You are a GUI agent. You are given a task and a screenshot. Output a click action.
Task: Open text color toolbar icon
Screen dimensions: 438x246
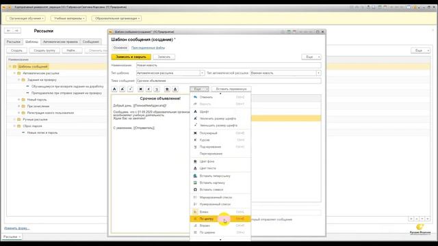click(175, 89)
